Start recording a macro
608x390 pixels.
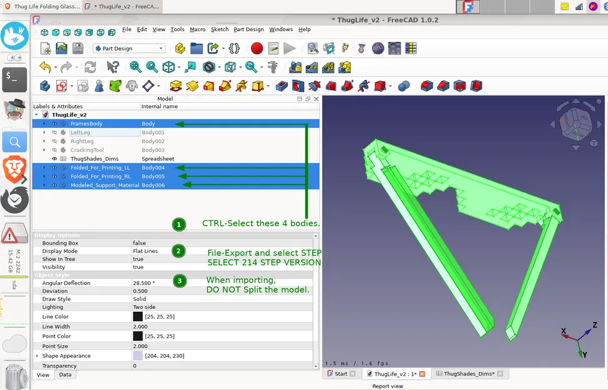(257, 48)
